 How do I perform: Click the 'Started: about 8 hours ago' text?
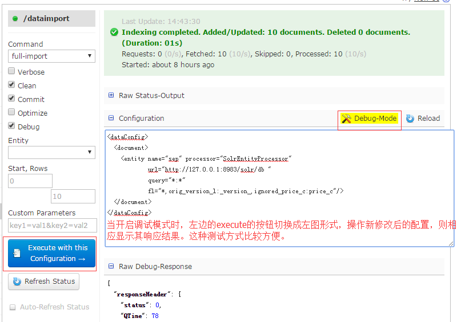[x=168, y=65]
